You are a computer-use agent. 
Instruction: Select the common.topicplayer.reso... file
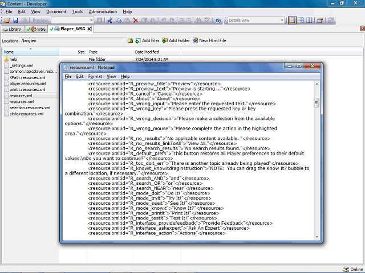point(30,72)
